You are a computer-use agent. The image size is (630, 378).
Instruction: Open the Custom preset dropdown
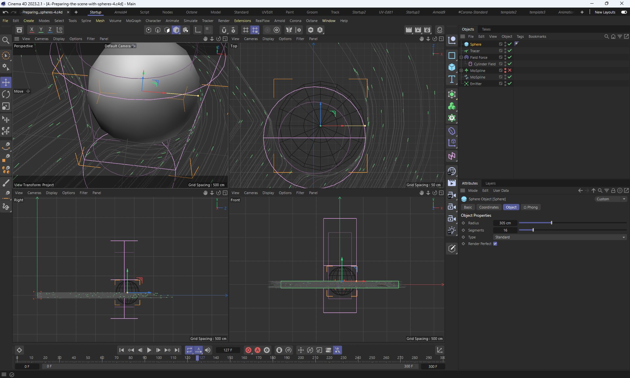click(610, 199)
